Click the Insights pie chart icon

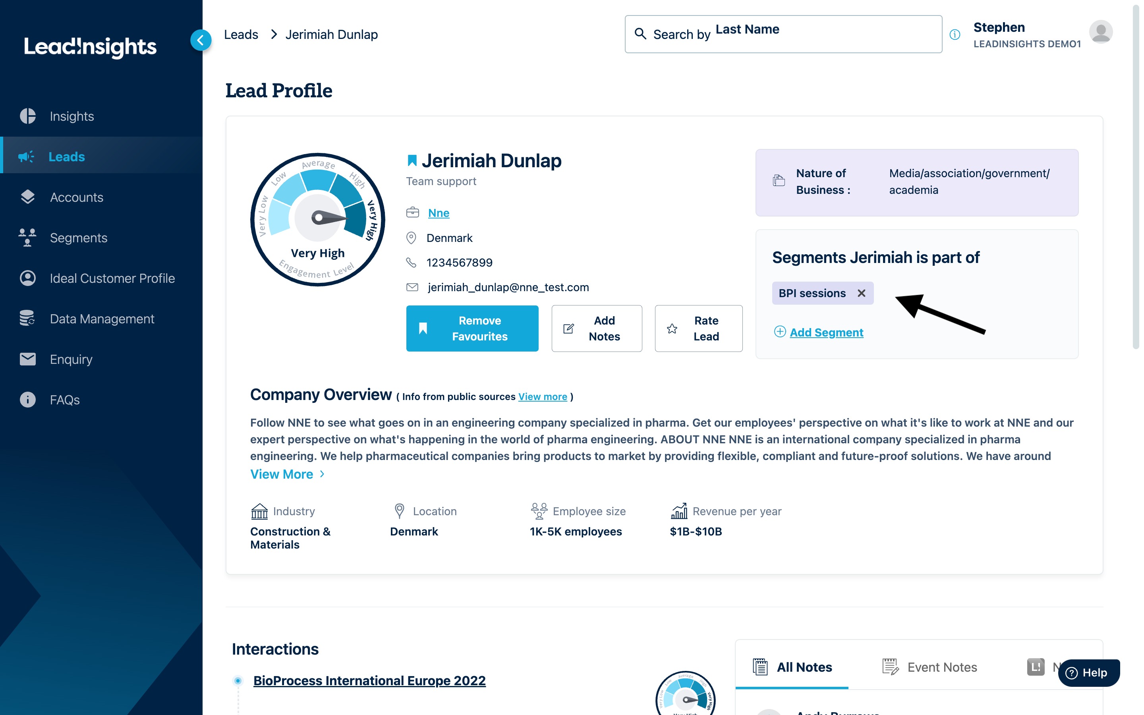[28, 116]
